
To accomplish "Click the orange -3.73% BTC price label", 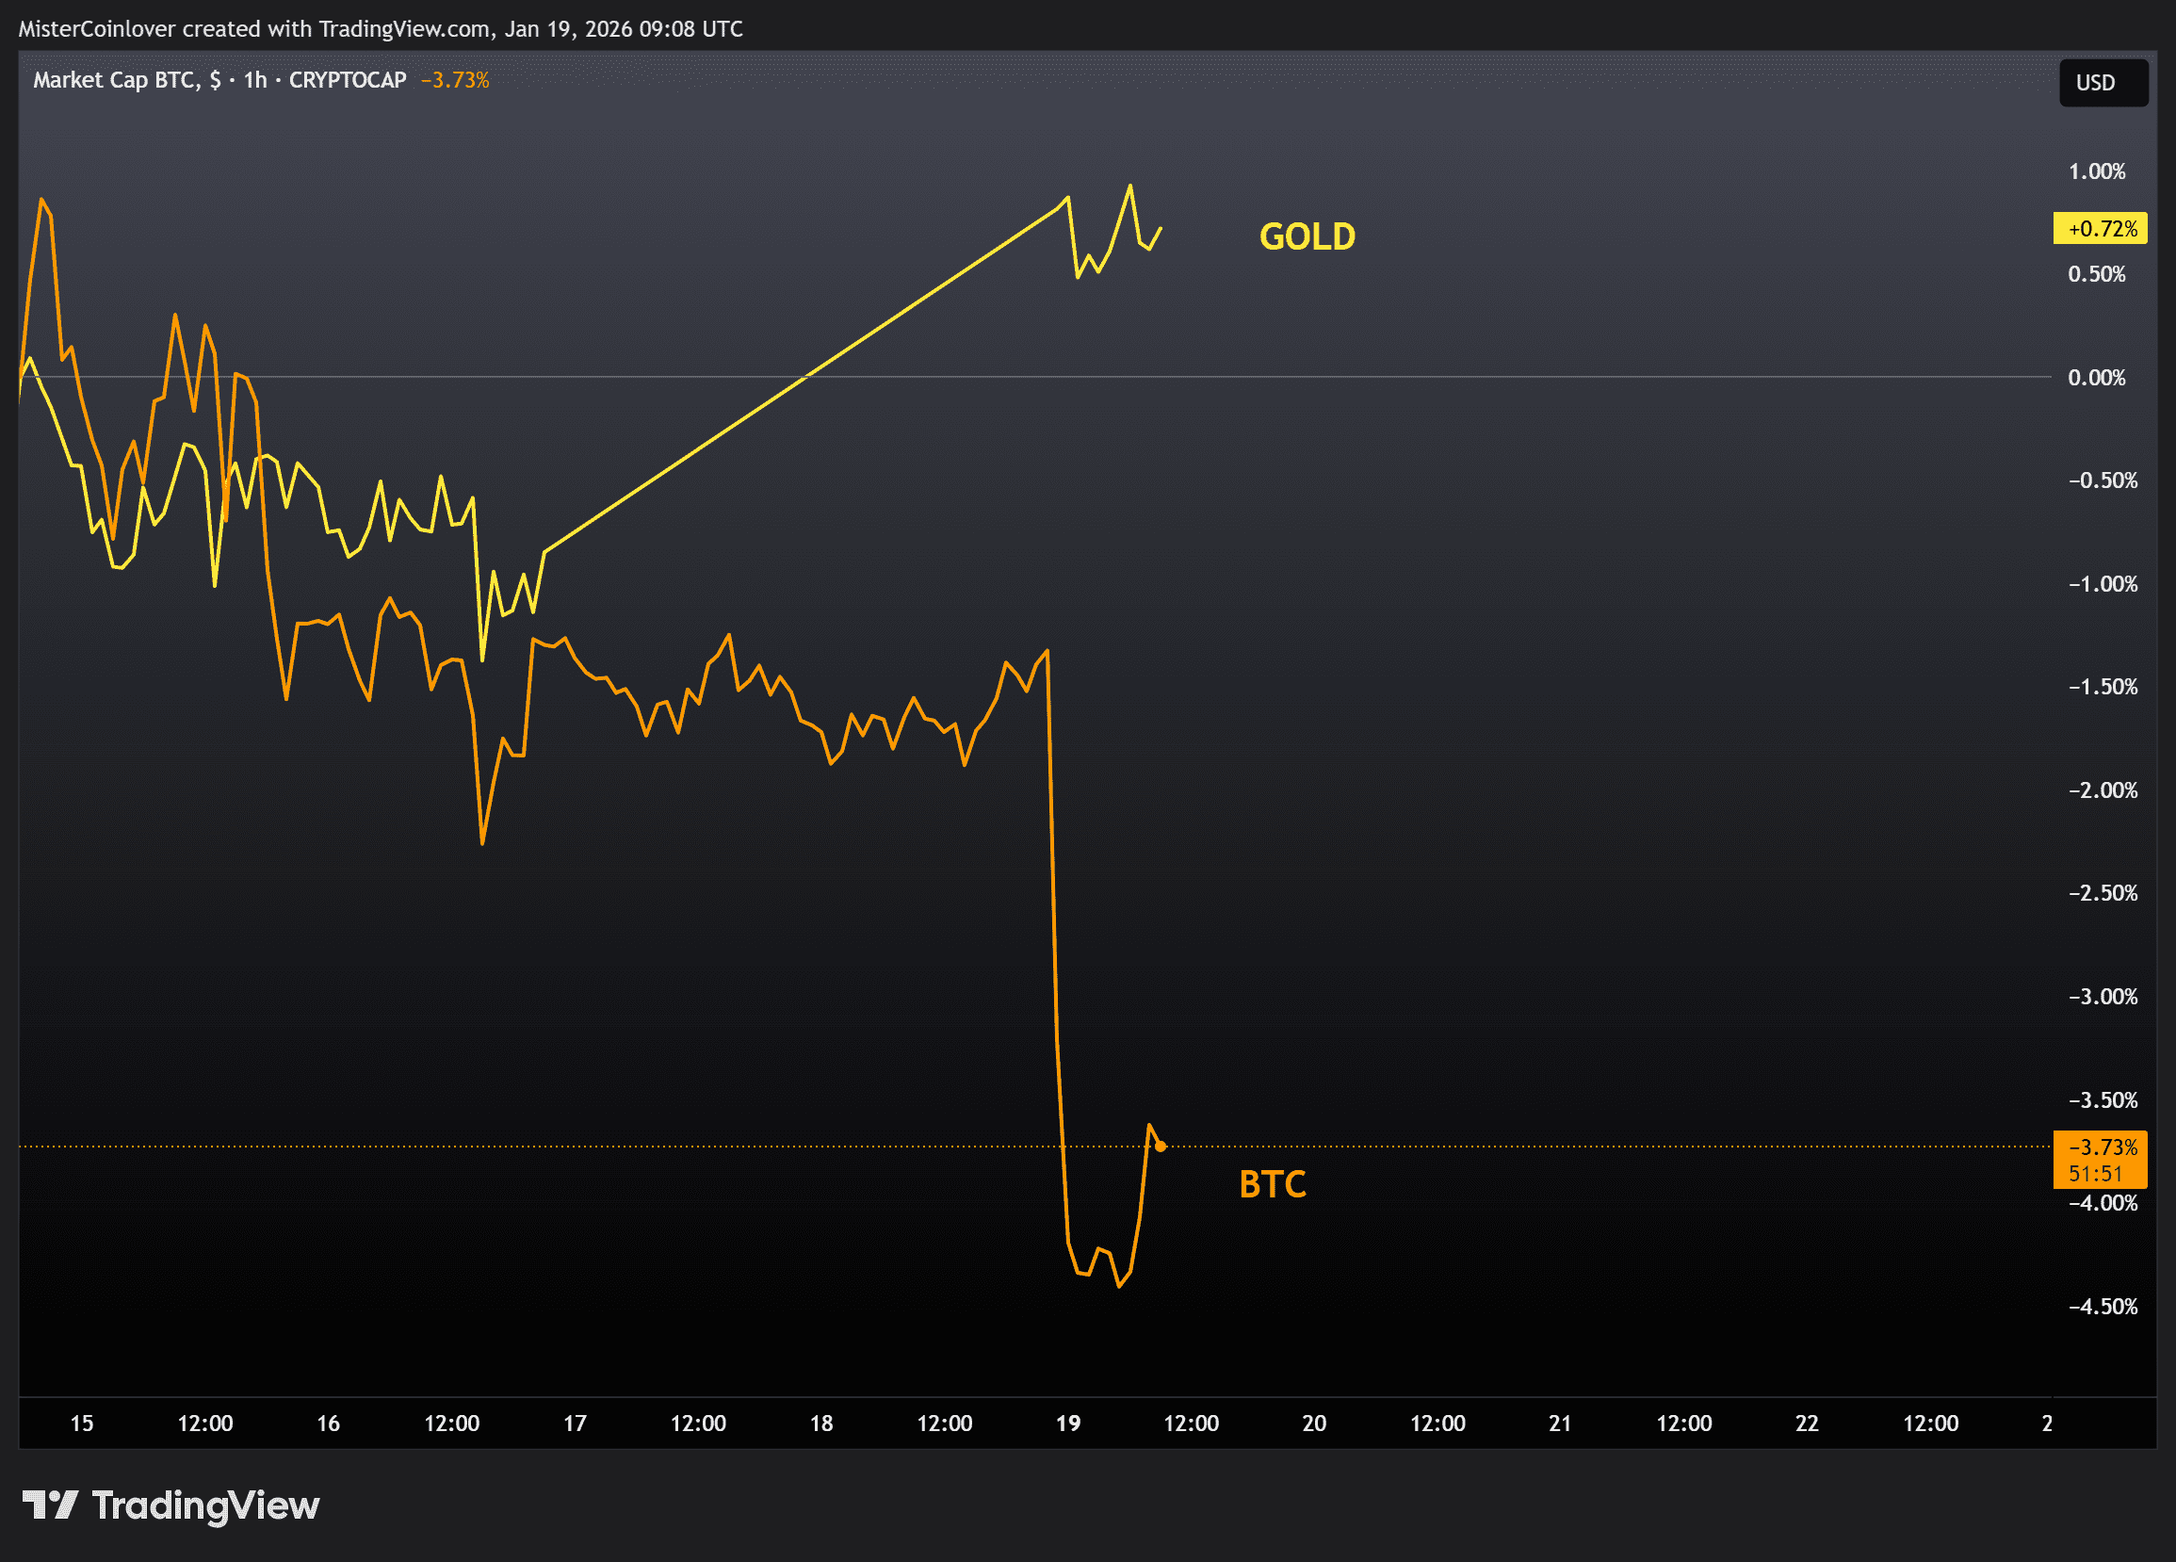I will click(x=2102, y=1147).
